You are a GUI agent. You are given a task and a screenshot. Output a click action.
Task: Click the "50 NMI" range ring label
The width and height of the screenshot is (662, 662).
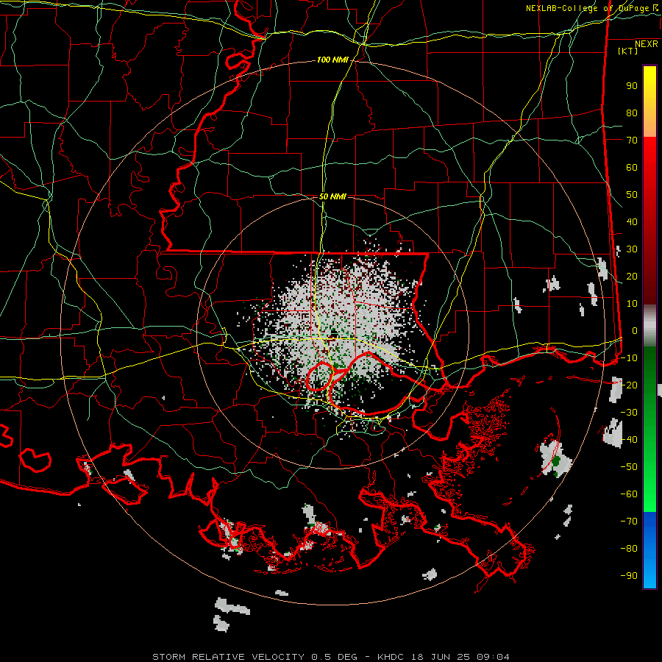[x=332, y=196]
